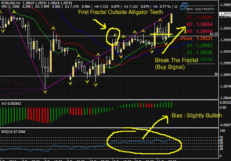Click the 0.00 level on AO scale
The height and width of the screenshot is (161, 231).
[223, 107]
